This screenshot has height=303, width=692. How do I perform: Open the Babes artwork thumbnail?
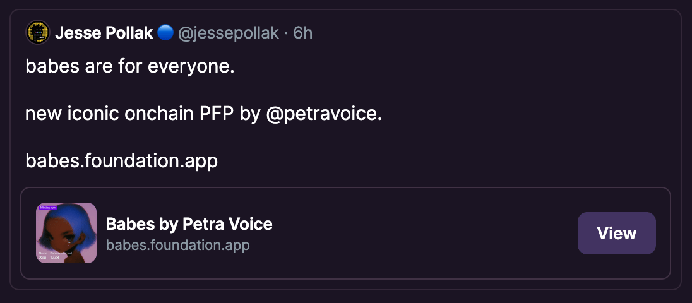tap(66, 232)
